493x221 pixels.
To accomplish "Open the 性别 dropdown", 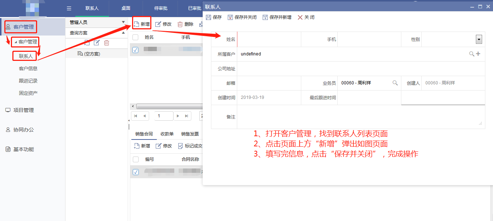I will pyautogui.click(x=479, y=39).
